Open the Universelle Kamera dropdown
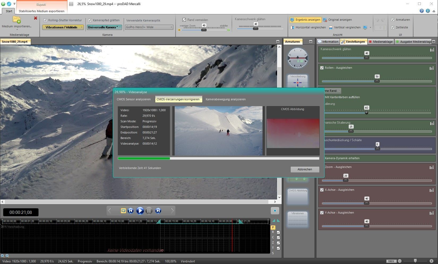Image resolution: width=438 pixels, height=264 pixels. click(104, 27)
